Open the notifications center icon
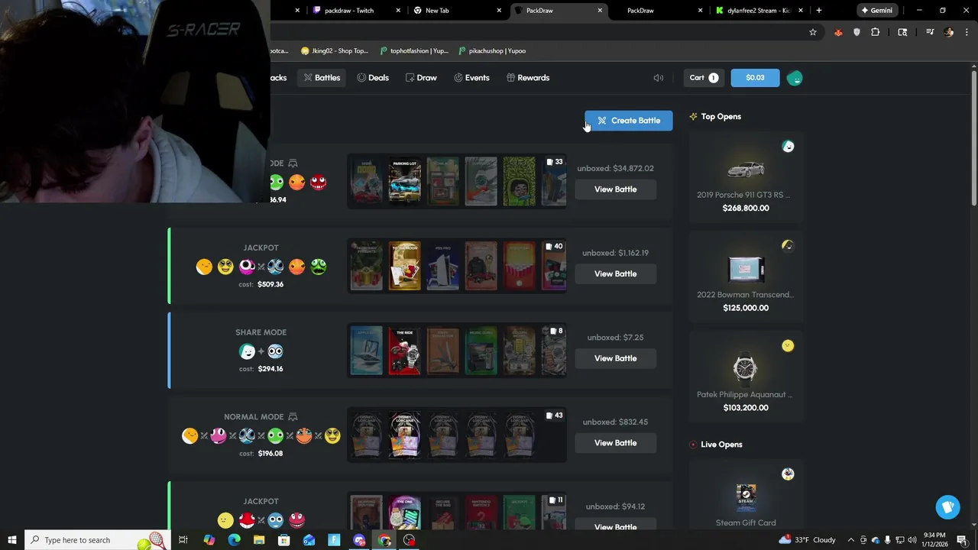This screenshot has height=550, width=978. (963, 540)
